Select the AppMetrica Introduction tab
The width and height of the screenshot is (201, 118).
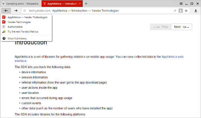62,3
